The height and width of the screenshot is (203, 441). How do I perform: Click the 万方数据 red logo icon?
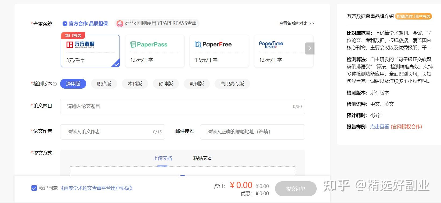[x=70, y=45]
